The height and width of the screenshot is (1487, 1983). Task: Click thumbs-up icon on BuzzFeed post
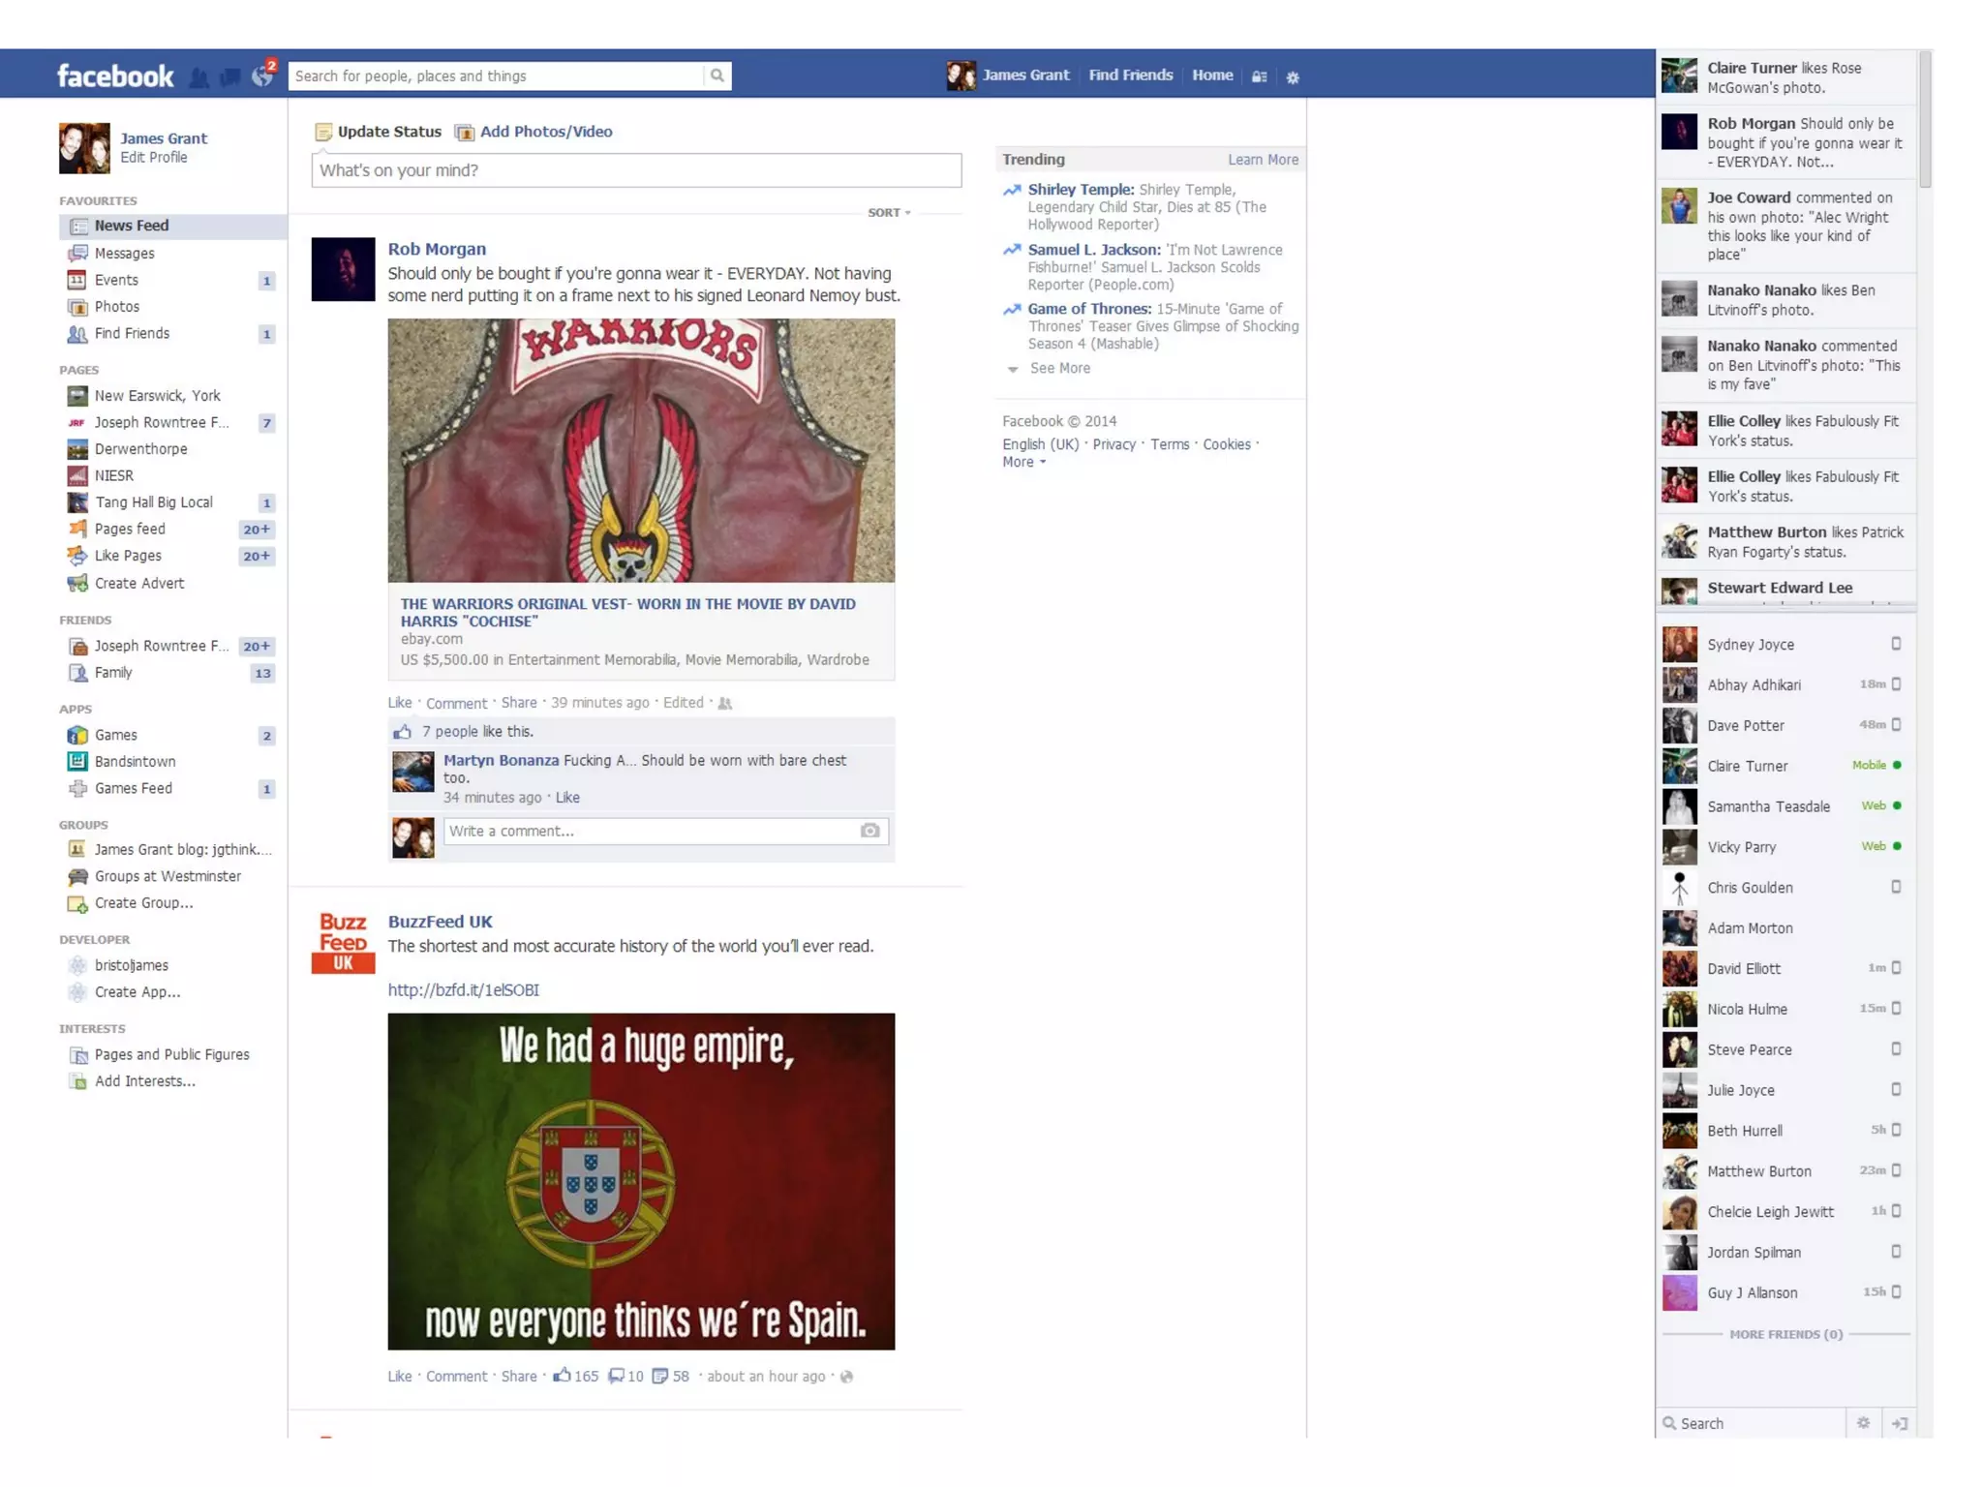tap(562, 1376)
